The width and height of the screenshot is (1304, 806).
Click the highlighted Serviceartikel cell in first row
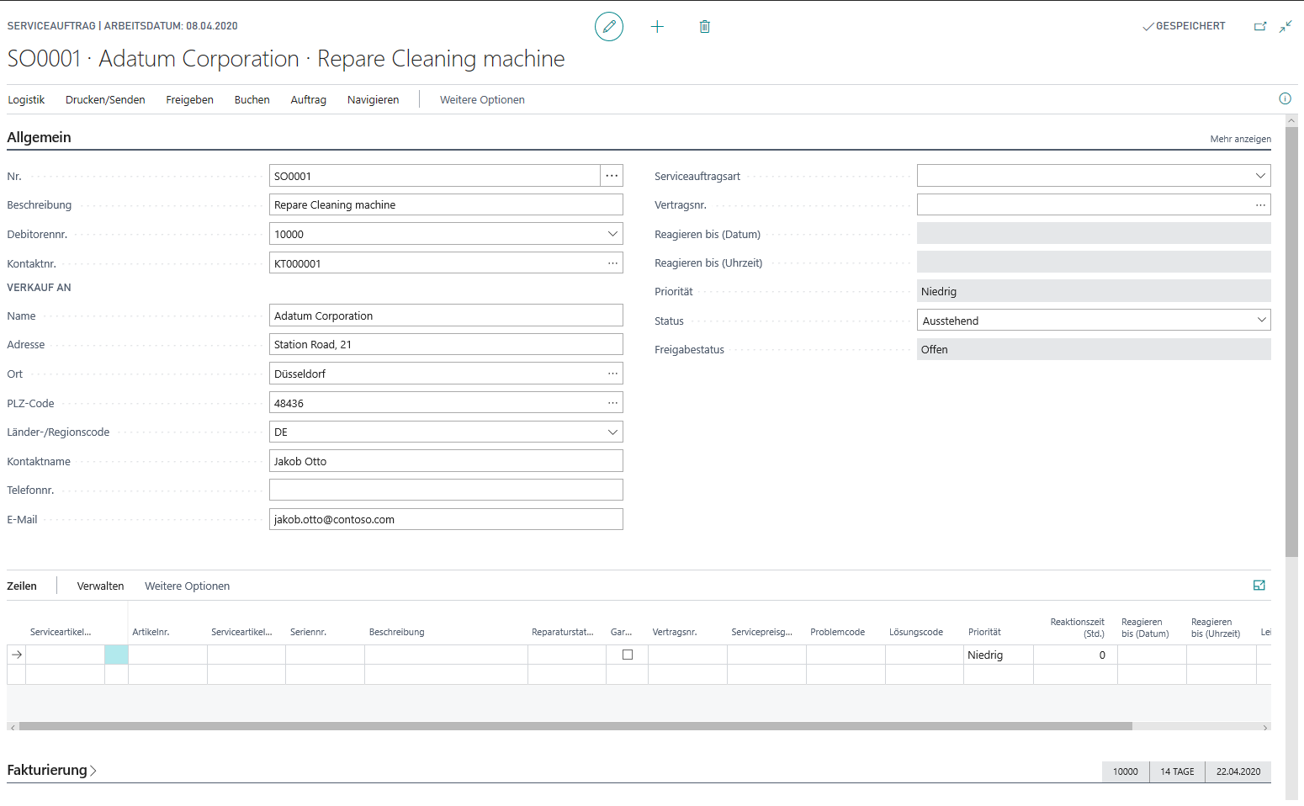pyautogui.click(x=116, y=655)
